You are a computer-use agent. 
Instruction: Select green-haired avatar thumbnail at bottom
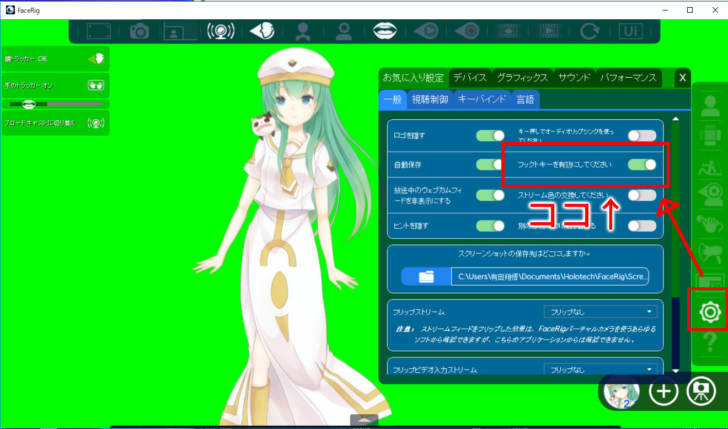(622, 392)
